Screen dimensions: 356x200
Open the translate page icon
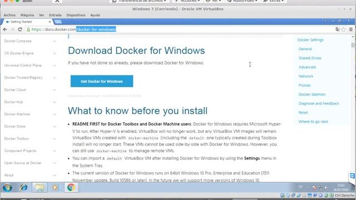[338, 29]
